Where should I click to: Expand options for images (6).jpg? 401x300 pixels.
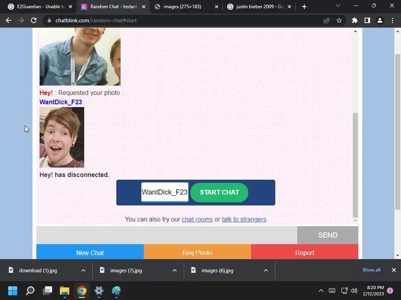[266, 270]
